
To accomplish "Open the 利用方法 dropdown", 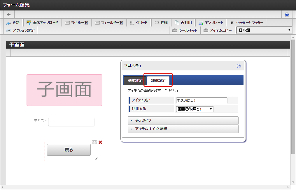I will [195, 109].
